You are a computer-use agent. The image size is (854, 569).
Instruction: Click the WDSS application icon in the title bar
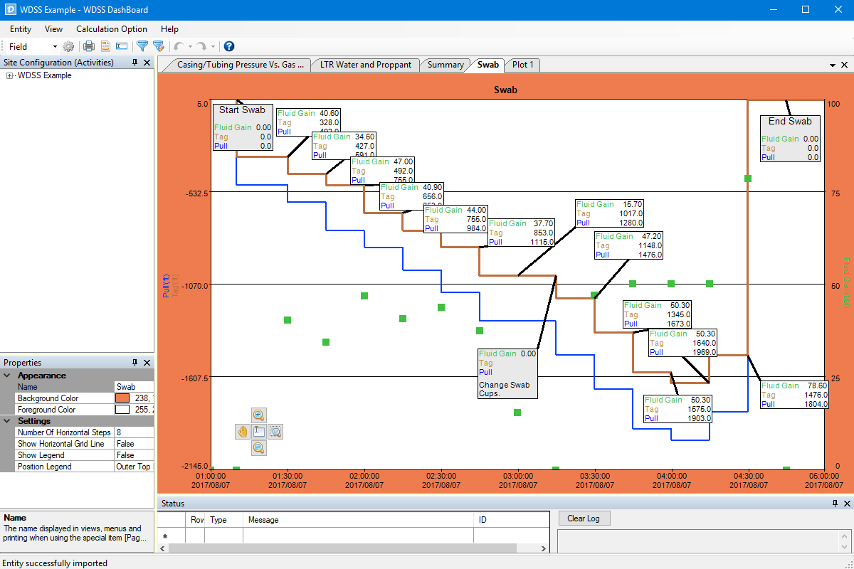[x=10, y=9]
